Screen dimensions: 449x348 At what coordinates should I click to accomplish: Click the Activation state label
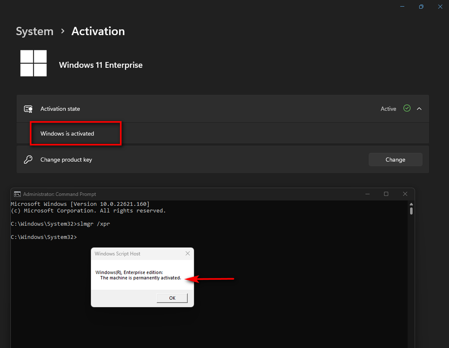click(60, 109)
